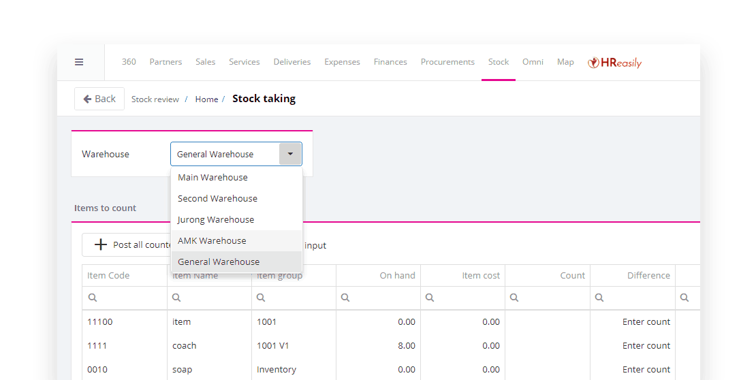Click the item name soap
This screenshot has width=756, height=380.
[183, 370]
